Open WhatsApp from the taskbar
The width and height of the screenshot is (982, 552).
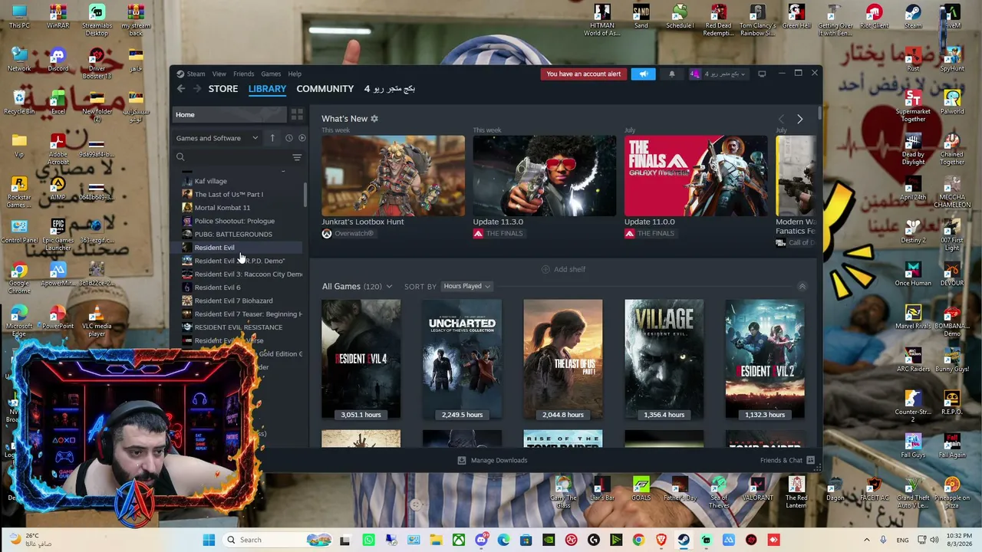tap(368, 540)
